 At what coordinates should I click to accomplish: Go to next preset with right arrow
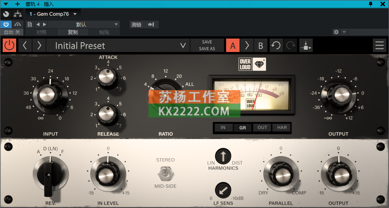pos(39,45)
